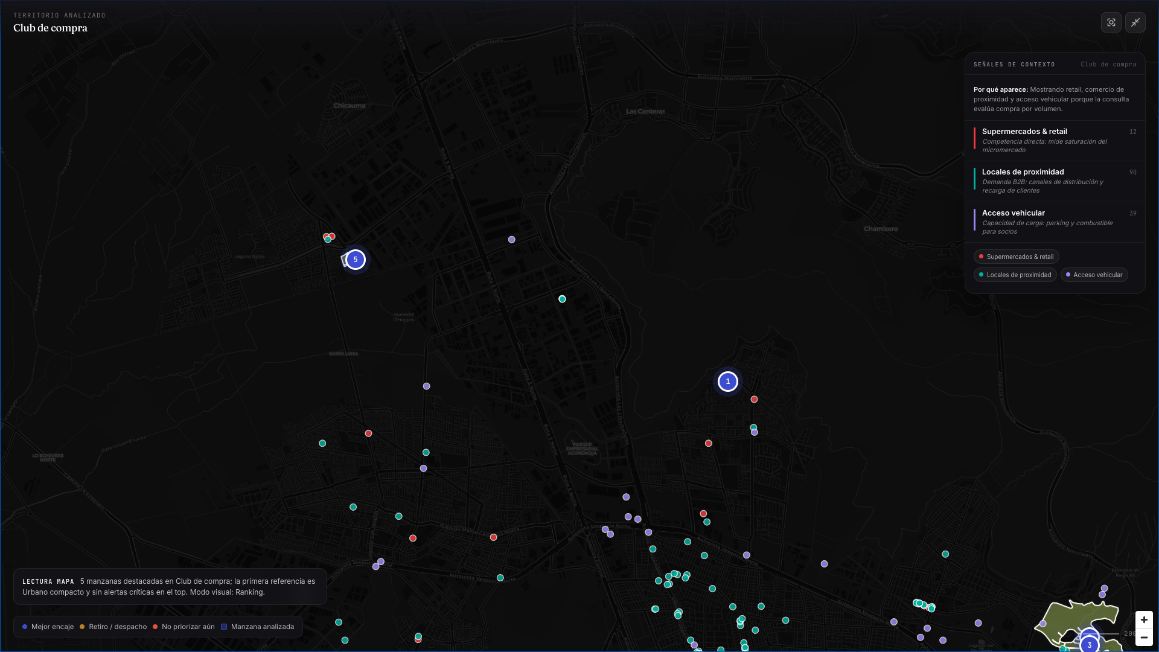The image size is (1159, 652).
Task: Click the focus-frame capture icon at top right
Action: [x=1111, y=22]
